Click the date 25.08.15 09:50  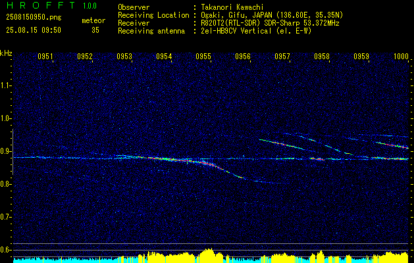[x=34, y=30]
